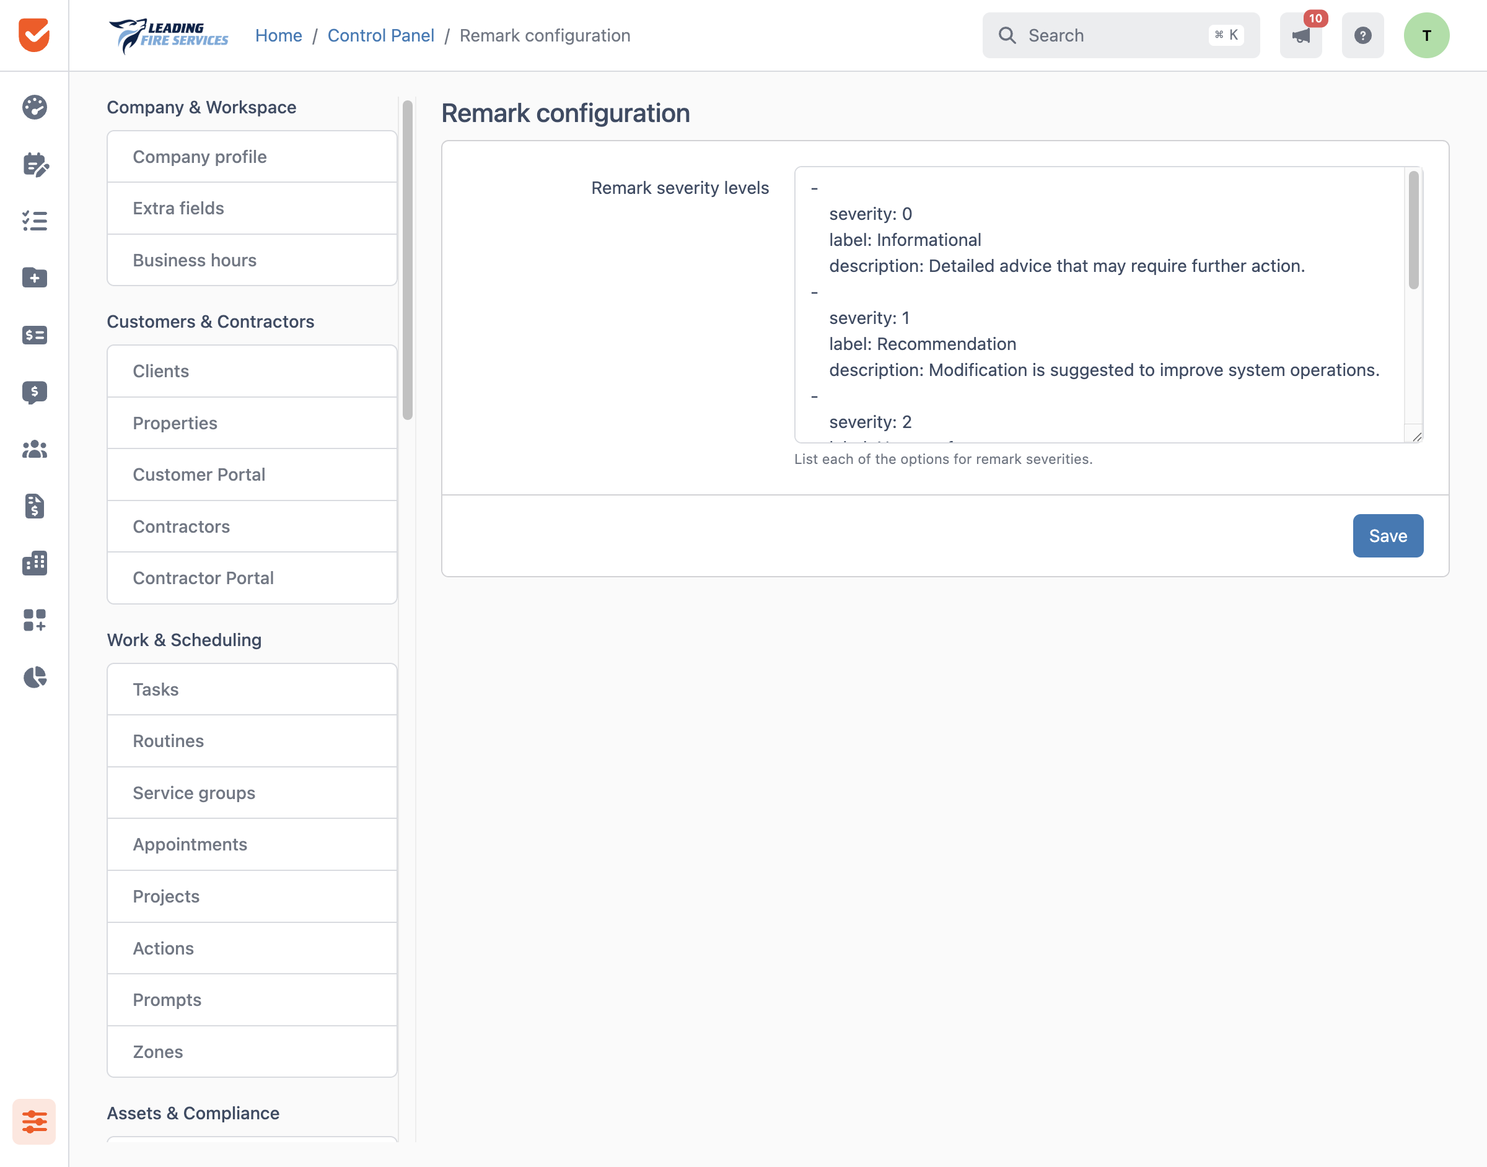1487x1167 pixels.
Task: Open Appointments settings
Action: [252, 844]
